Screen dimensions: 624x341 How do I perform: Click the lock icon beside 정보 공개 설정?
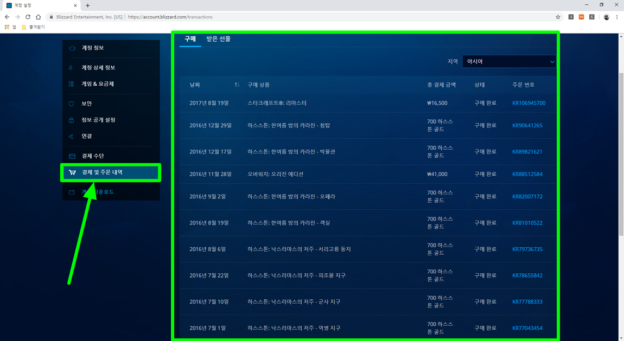pyautogui.click(x=71, y=120)
